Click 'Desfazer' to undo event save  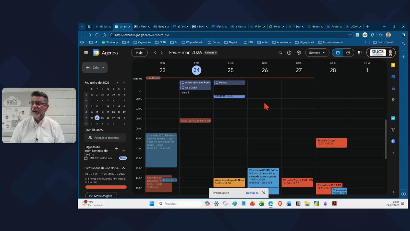pyautogui.click(x=252, y=193)
